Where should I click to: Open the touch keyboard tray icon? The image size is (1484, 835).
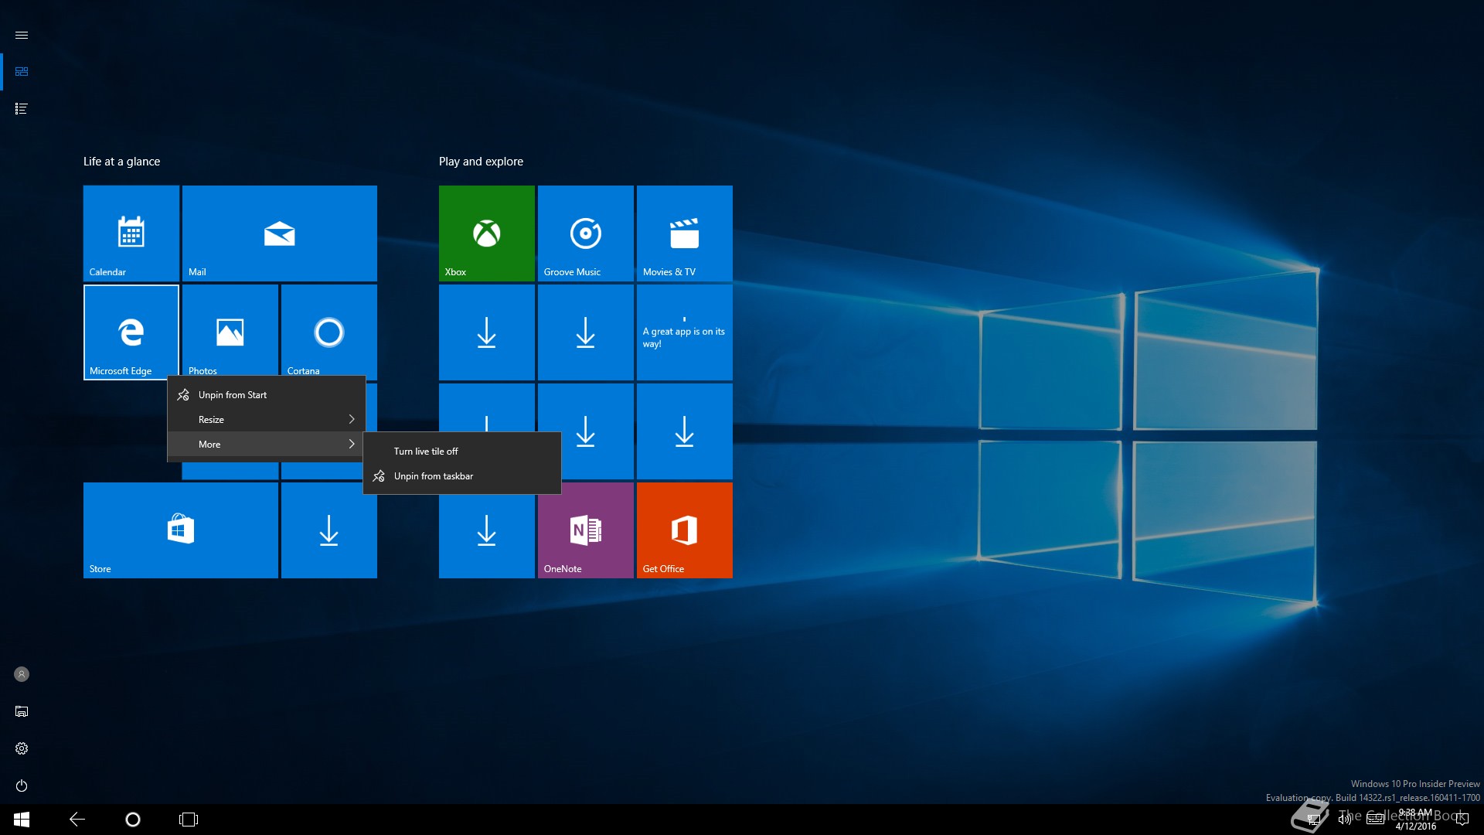[x=1375, y=819]
